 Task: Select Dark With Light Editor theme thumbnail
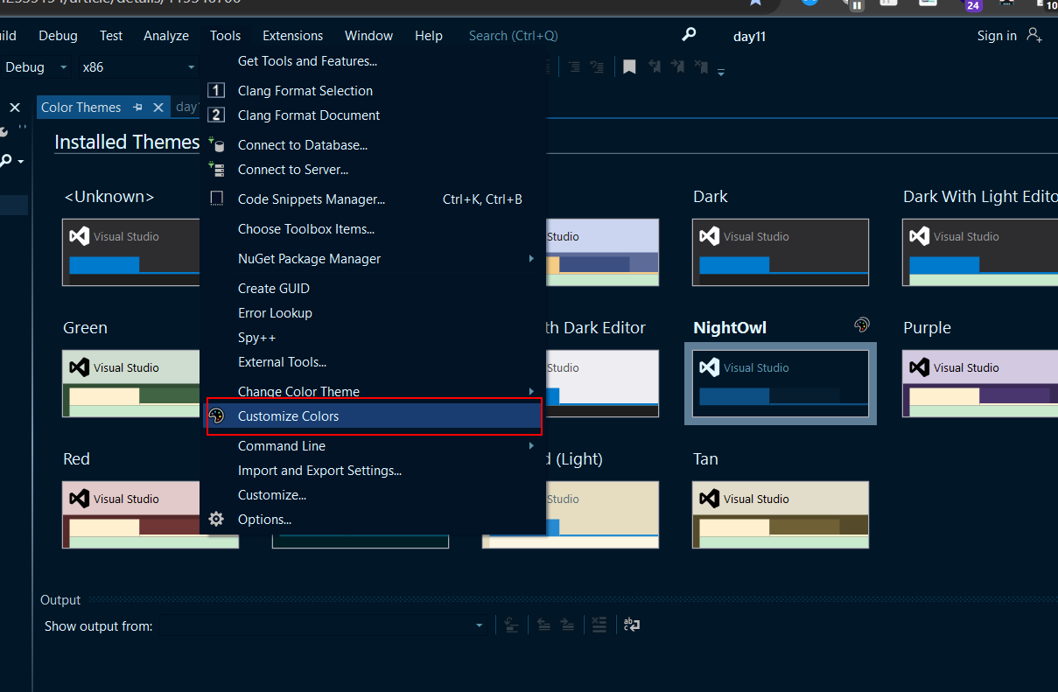[980, 252]
